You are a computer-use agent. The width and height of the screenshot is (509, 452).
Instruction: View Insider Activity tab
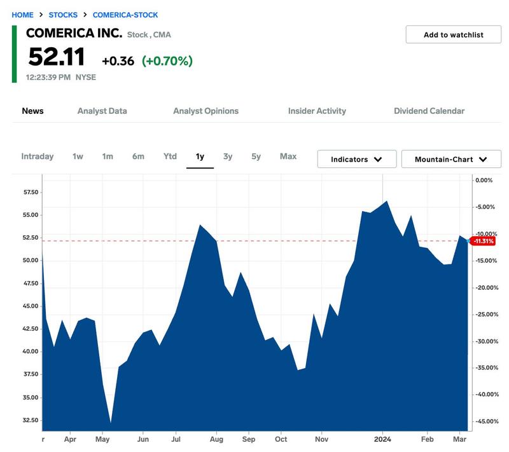pos(317,111)
